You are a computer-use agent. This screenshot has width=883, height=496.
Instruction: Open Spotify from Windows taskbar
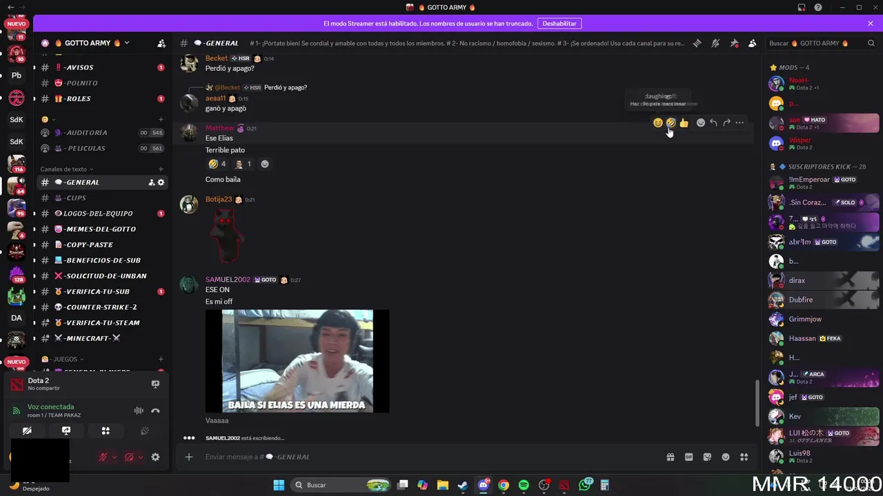[524, 485]
